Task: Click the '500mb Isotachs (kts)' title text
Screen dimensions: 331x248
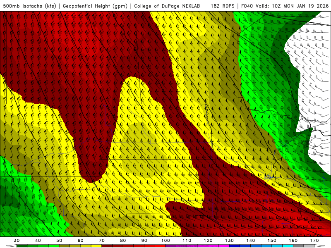Action: pos(30,6)
